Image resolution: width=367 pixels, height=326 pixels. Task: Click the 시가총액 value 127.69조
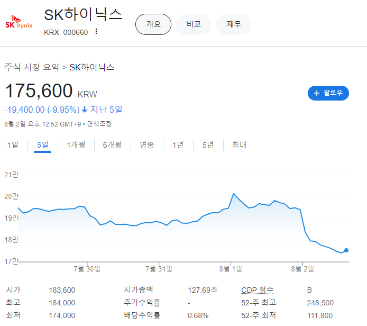(x=203, y=290)
